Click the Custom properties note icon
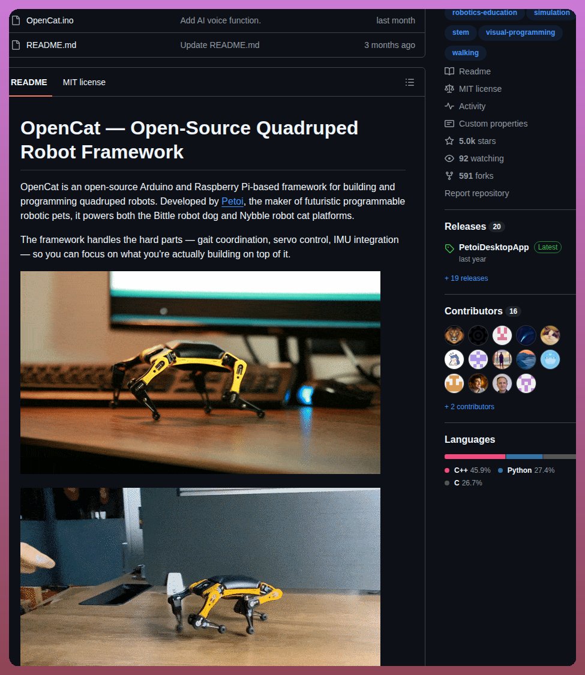Screen dimensions: 585x675 click(449, 124)
